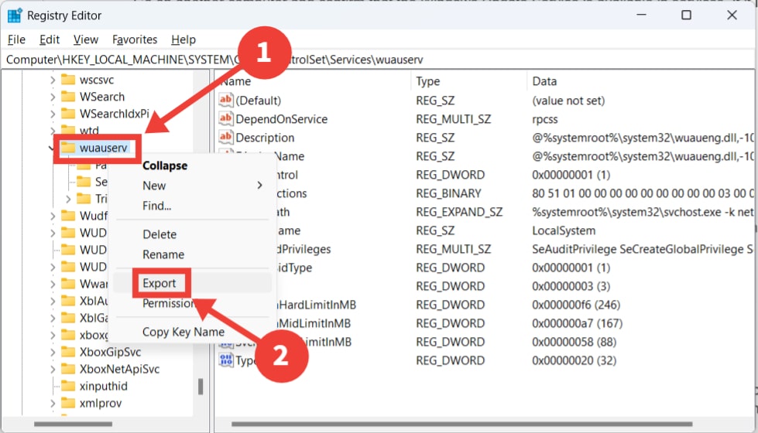The width and height of the screenshot is (758, 433).
Task: Click the tree pane horizontal scrollbar
Action: click(x=73, y=424)
